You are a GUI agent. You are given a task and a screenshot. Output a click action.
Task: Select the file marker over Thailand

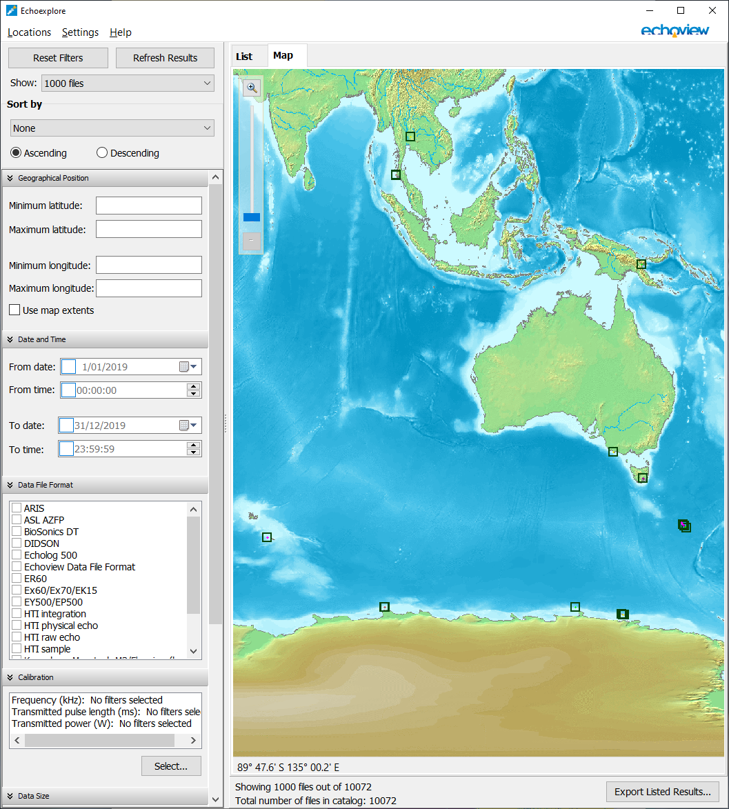pos(410,137)
